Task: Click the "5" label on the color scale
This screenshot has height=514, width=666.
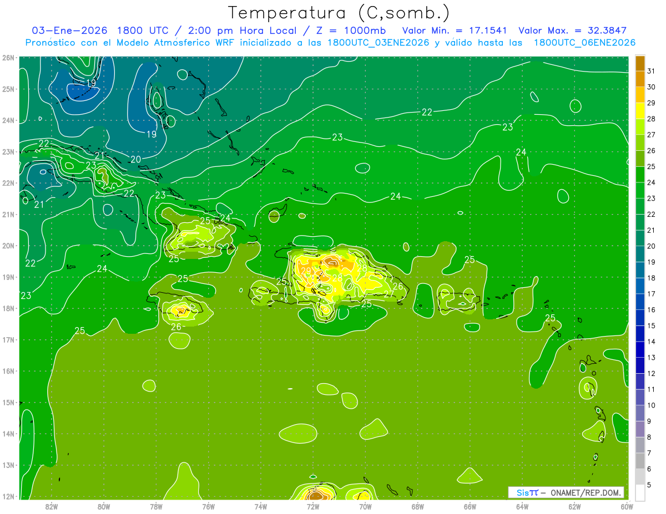Action: [x=649, y=485]
